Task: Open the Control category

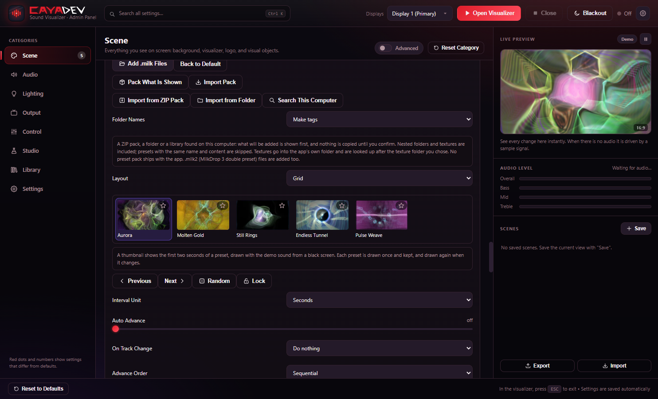Action: pyautogui.click(x=48, y=132)
